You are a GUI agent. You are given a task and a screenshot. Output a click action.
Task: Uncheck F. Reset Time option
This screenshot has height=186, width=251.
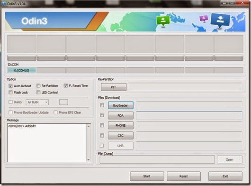tap(66, 85)
